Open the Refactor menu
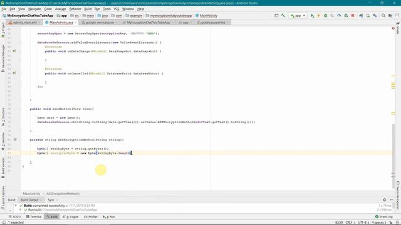The image size is (401, 225). (x=75, y=9)
